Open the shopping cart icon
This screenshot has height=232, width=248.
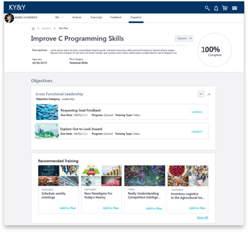[225, 8]
